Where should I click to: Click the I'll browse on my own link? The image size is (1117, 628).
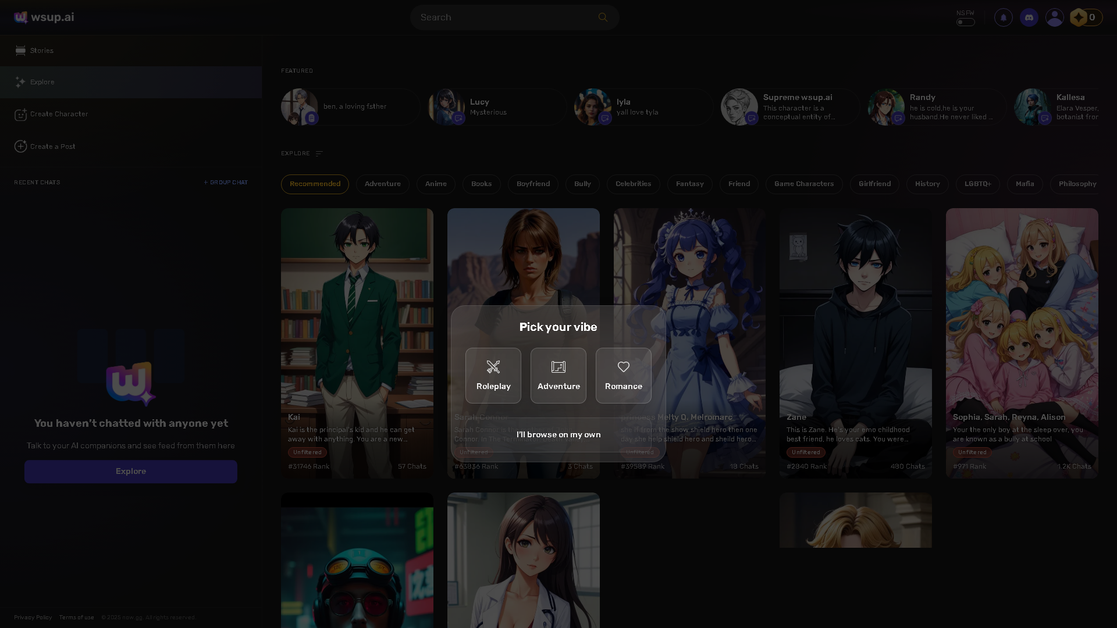[558, 434]
